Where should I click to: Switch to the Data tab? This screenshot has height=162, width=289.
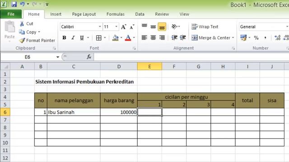pos(140,14)
